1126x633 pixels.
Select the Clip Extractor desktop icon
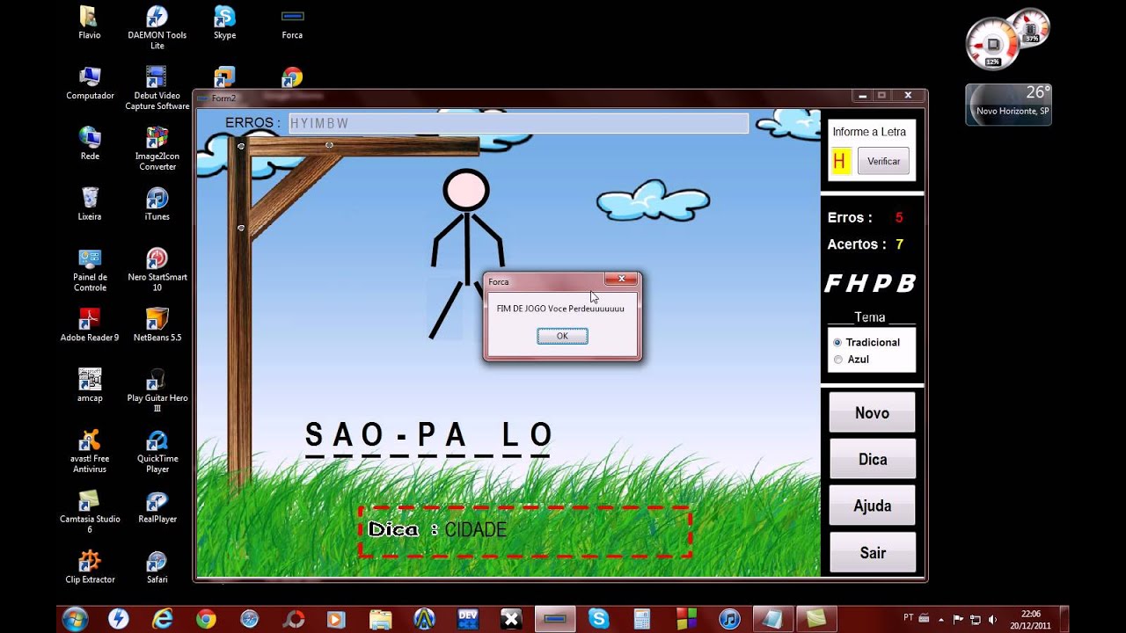pos(90,566)
